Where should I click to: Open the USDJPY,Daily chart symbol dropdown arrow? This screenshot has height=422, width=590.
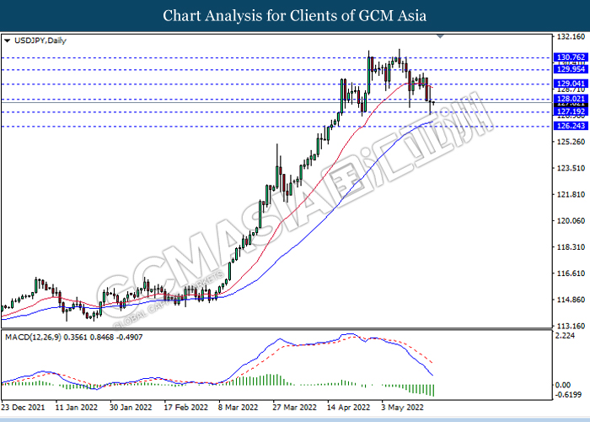point(8,41)
